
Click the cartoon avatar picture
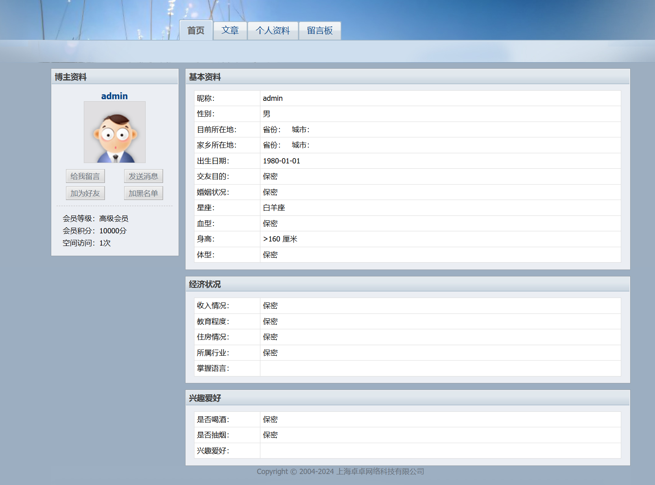115,132
